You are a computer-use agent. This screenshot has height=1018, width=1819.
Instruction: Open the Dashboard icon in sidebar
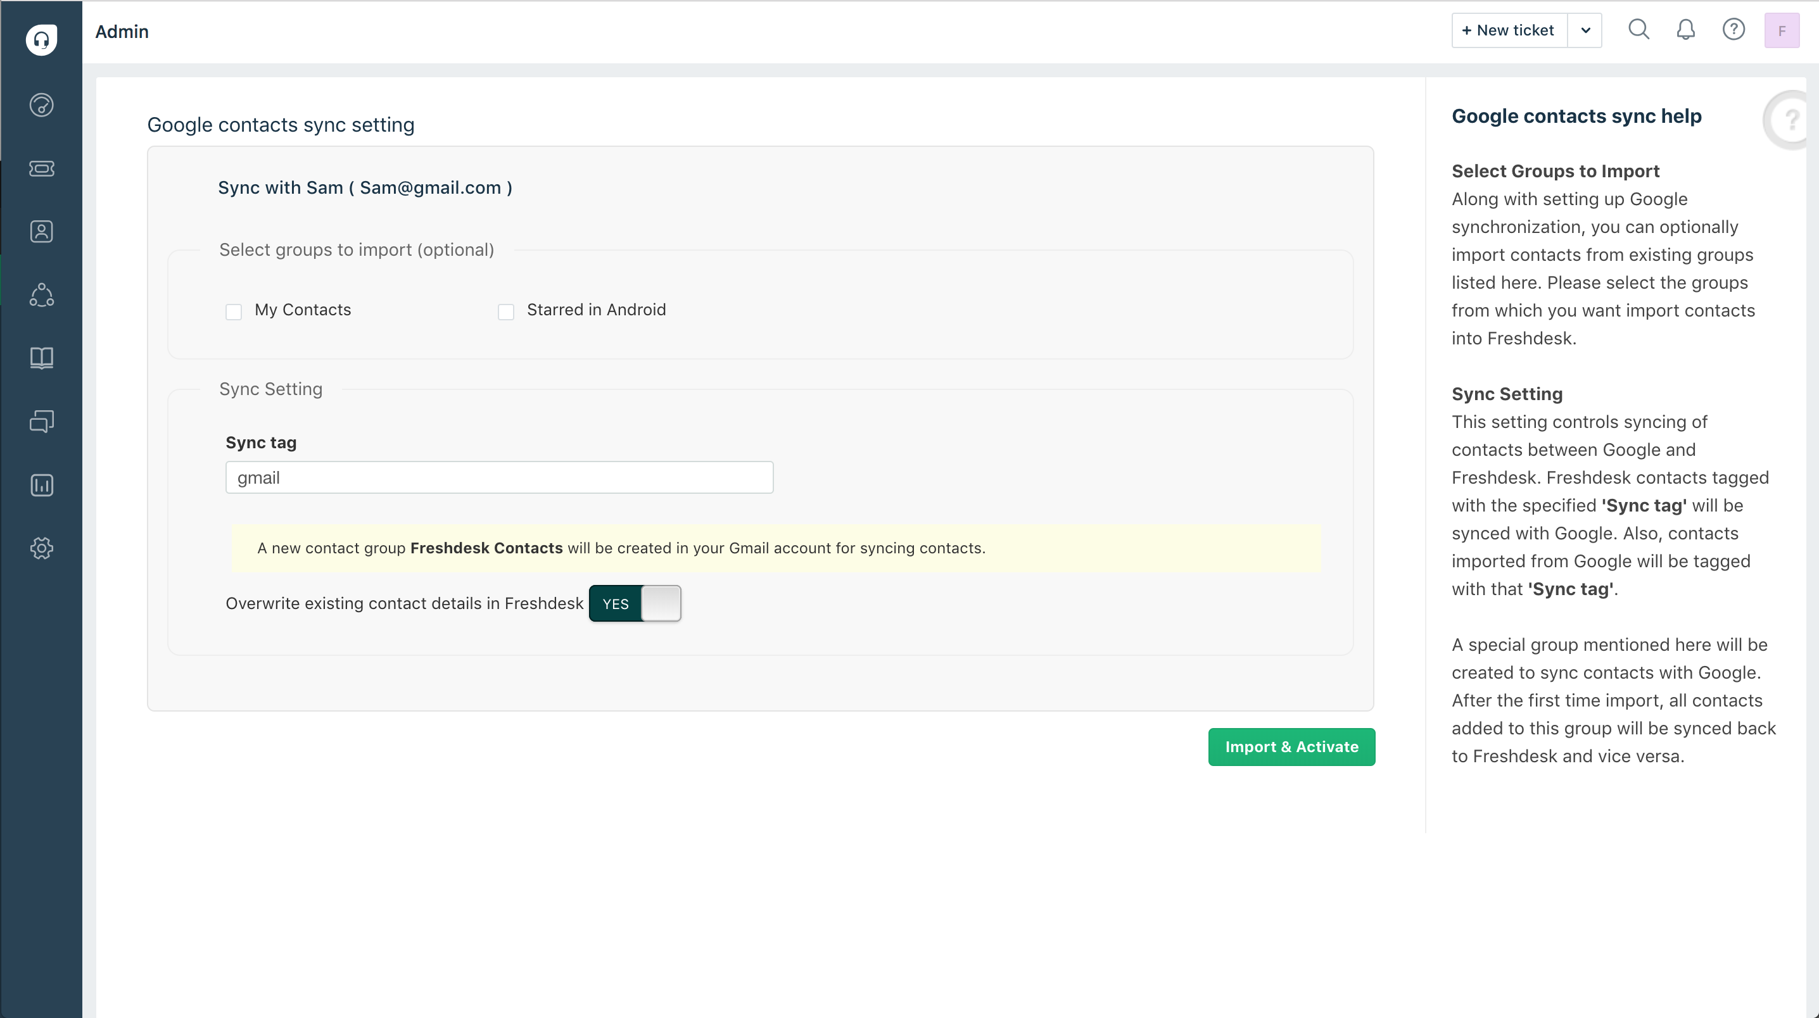pyautogui.click(x=42, y=105)
